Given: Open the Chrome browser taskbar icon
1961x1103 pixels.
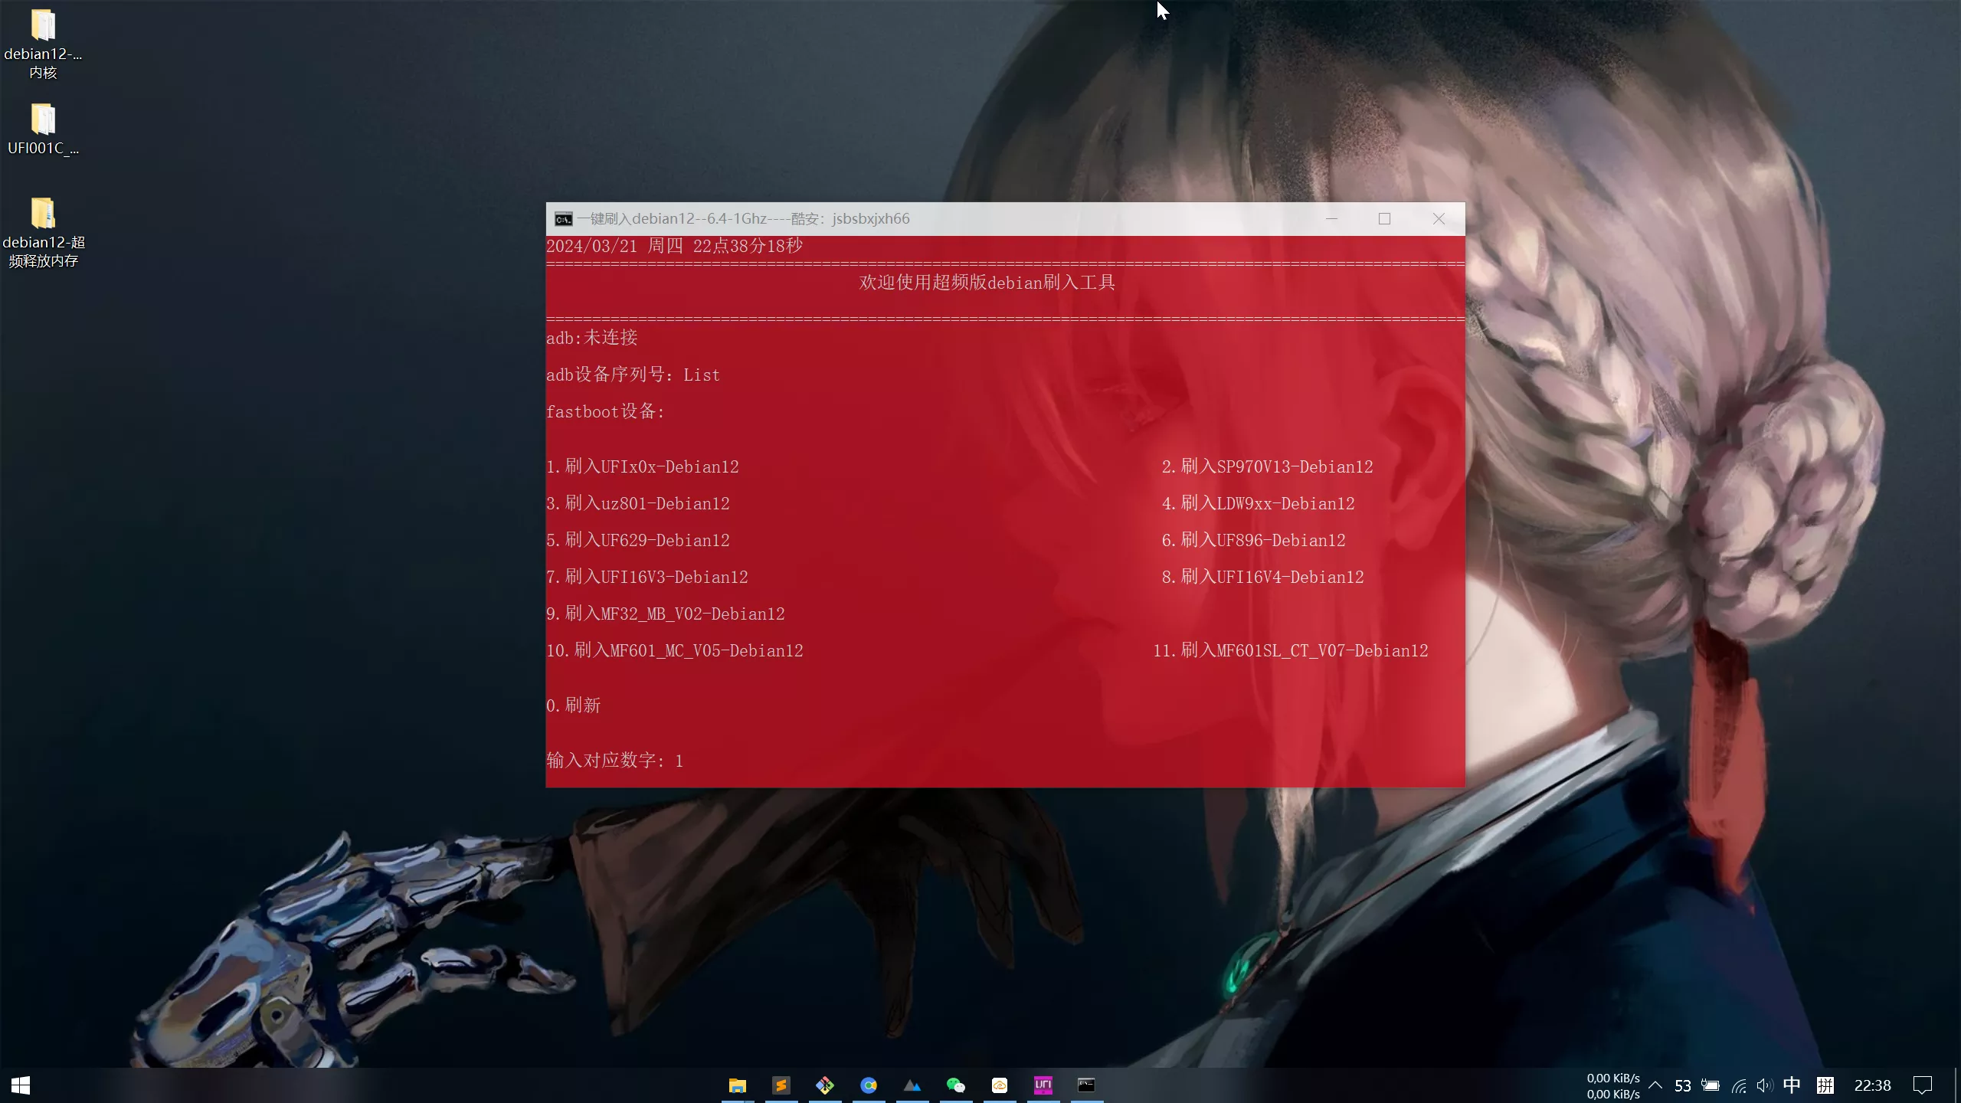Looking at the screenshot, I should point(868,1085).
